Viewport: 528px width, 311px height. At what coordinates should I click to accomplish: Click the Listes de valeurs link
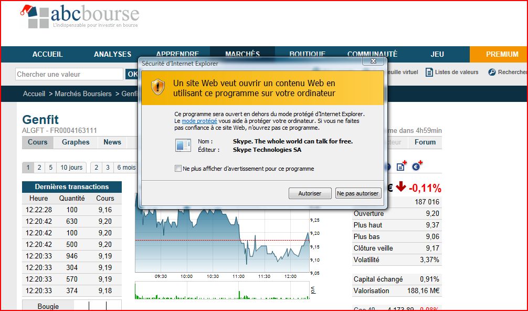tap(457, 72)
